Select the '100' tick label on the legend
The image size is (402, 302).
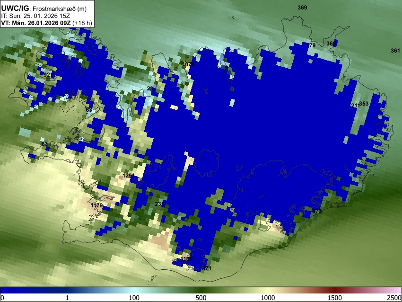tap(134, 298)
